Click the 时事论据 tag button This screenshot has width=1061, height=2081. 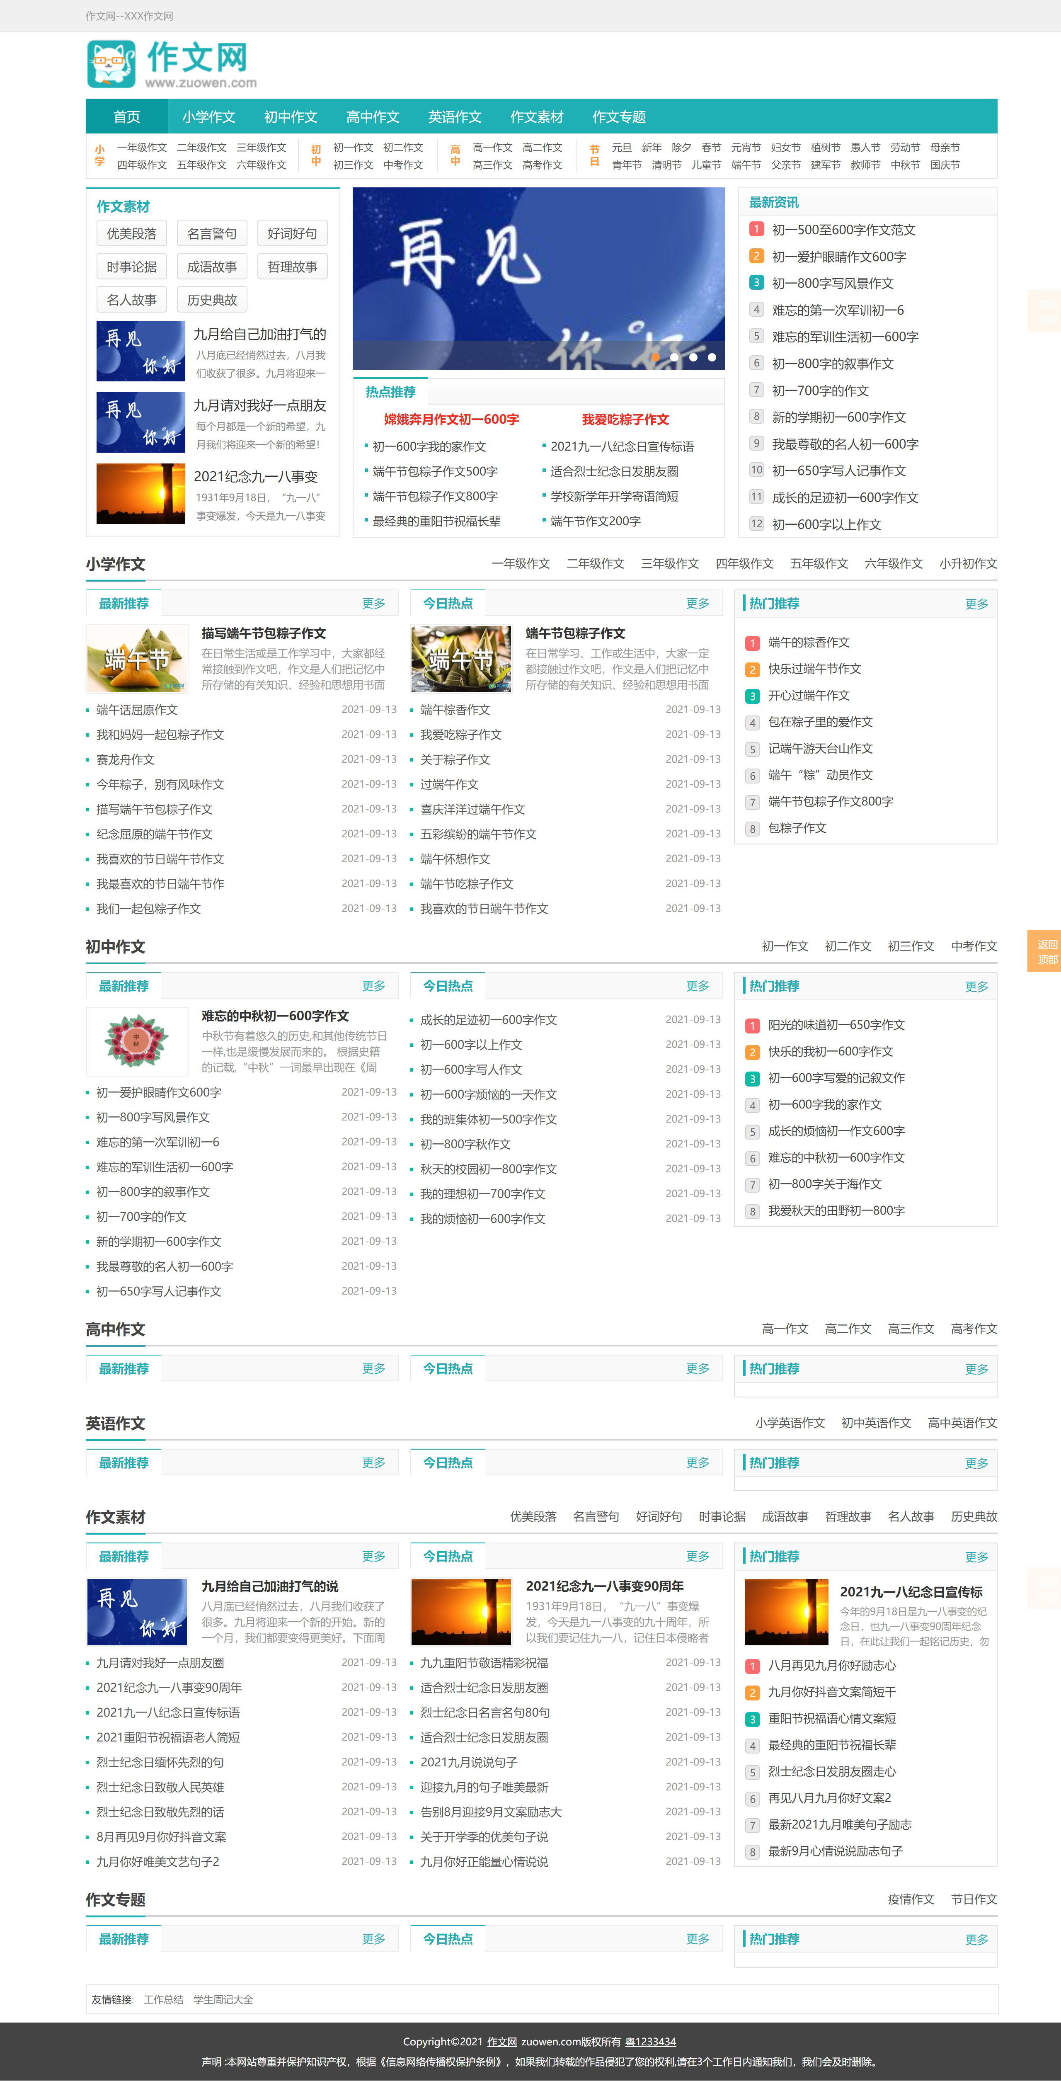pyautogui.click(x=132, y=267)
